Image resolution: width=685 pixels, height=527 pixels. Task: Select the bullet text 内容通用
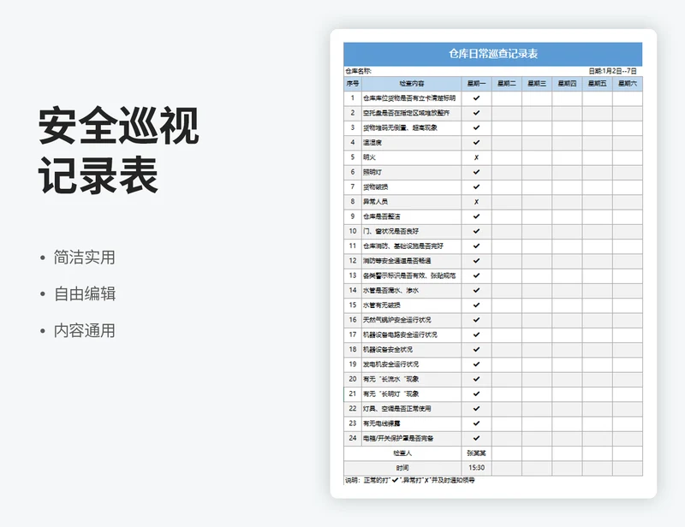(x=84, y=330)
